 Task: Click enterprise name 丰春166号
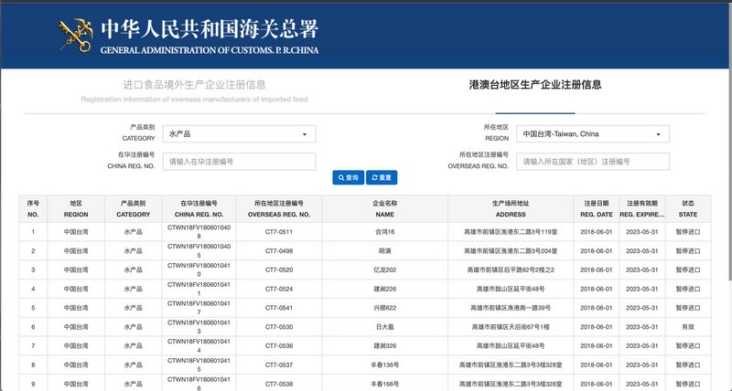(x=384, y=384)
